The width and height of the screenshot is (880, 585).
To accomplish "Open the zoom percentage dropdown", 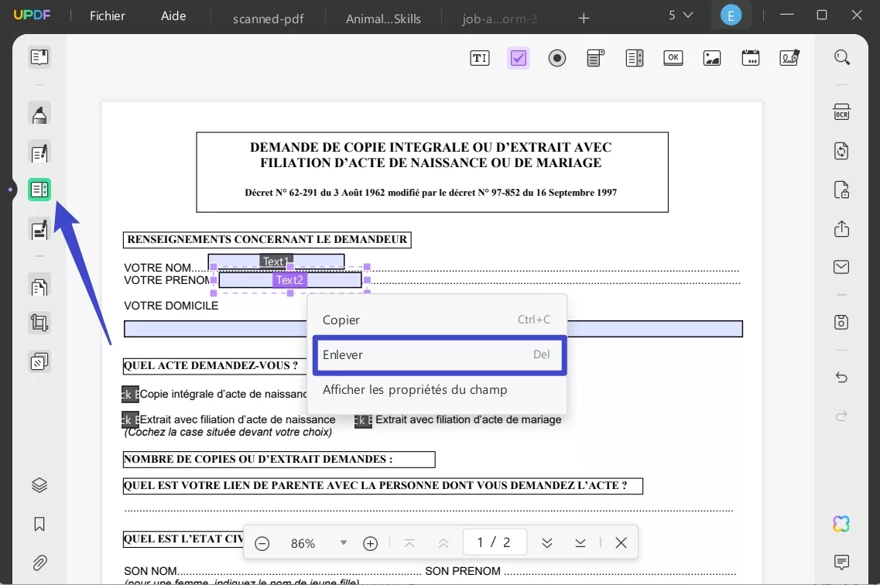I will [343, 542].
